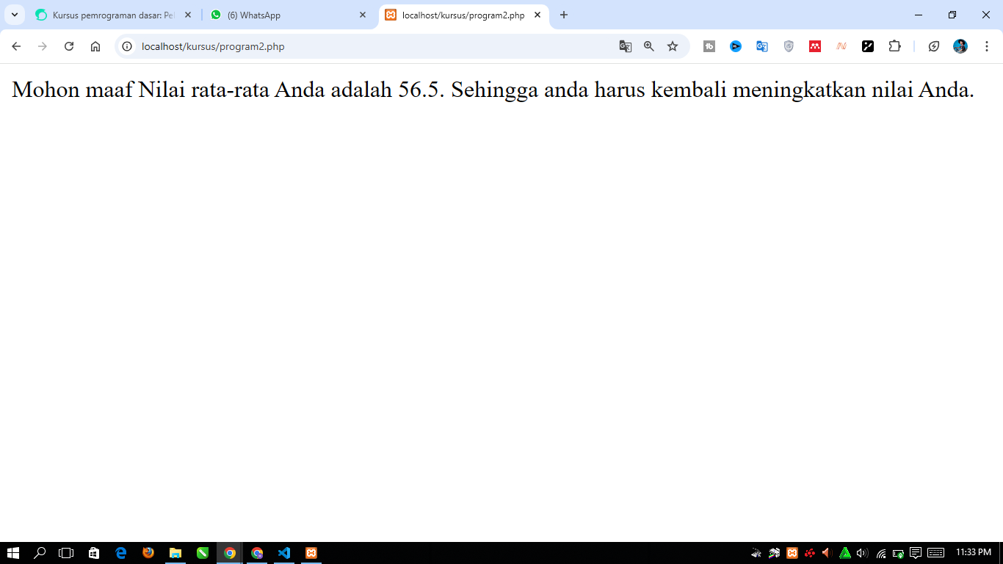1003x564 pixels.
Task: Close the localhost/kursus/program2.php tab
Action: point(537,15)
